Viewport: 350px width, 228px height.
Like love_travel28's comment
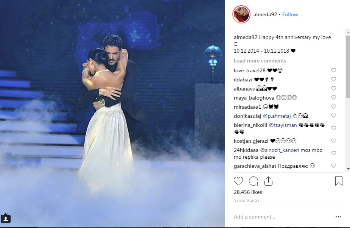point(333,70)
